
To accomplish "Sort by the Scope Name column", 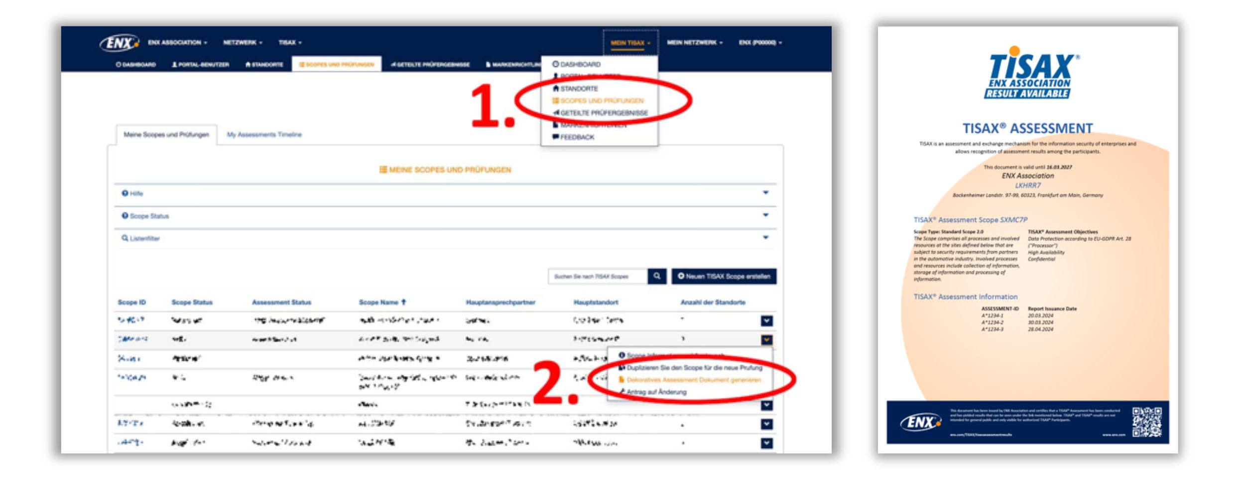I will point(378,302).
